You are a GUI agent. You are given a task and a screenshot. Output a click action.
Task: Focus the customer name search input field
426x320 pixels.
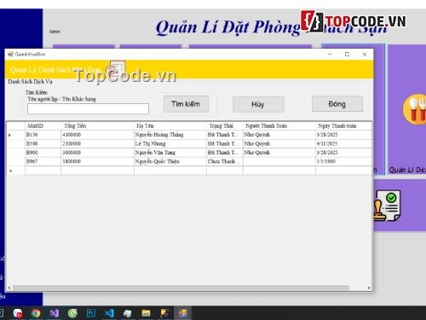click(x=88, y=108)
